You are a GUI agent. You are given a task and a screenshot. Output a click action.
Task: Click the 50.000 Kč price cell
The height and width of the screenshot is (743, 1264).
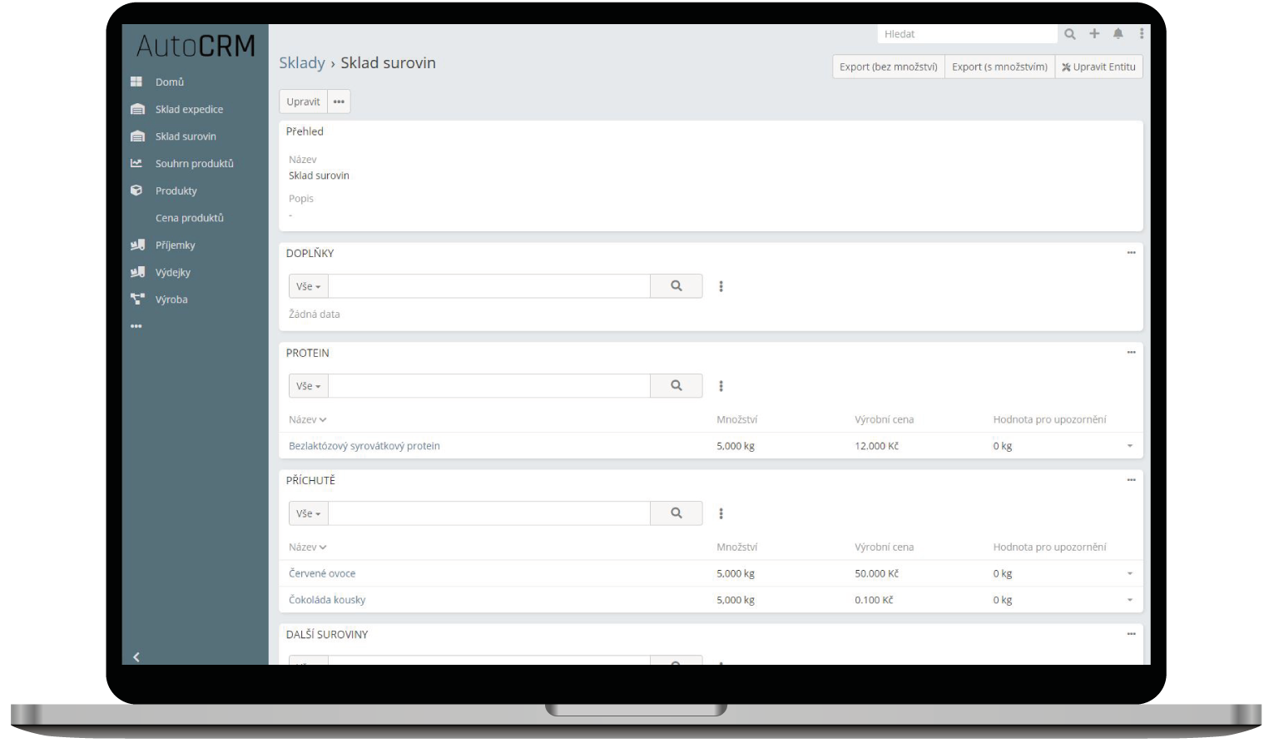(877, 574)
